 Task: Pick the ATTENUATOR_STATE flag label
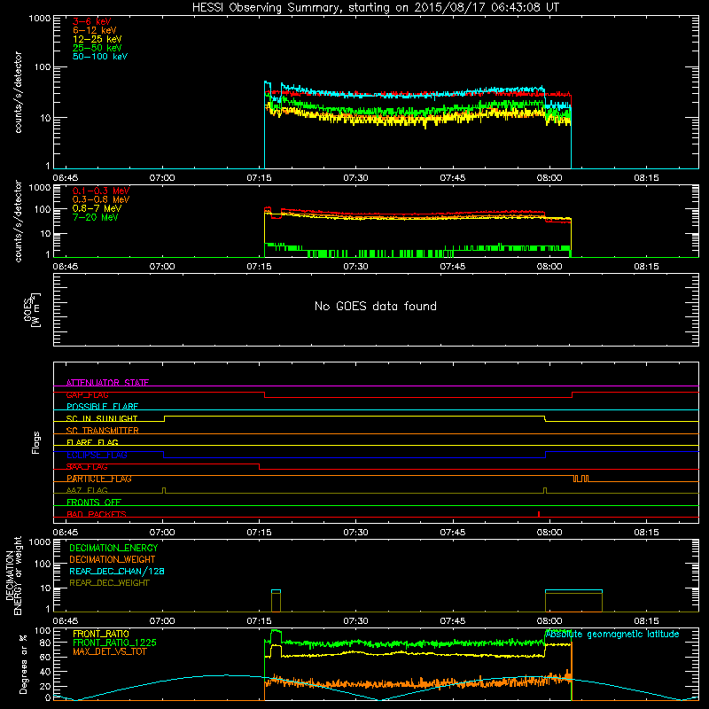point(107,383)
